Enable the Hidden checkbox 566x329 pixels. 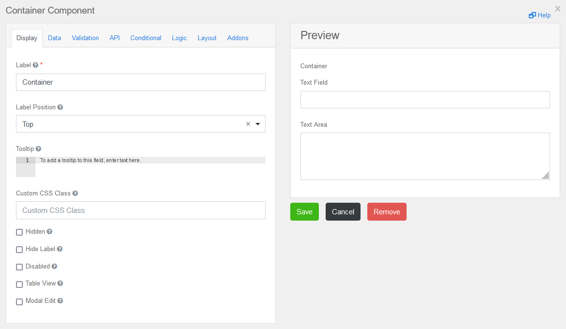tap(19, 232)
